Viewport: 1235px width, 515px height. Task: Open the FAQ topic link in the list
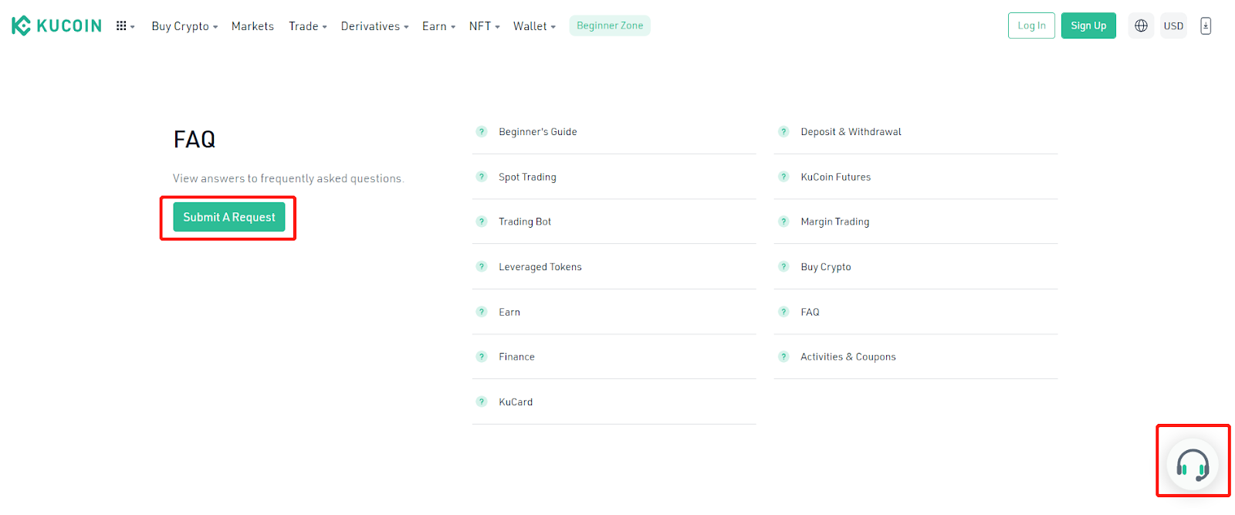[x=810, y=312]
